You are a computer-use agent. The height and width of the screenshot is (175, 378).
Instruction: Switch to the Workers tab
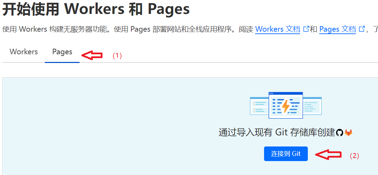(24, 52)
